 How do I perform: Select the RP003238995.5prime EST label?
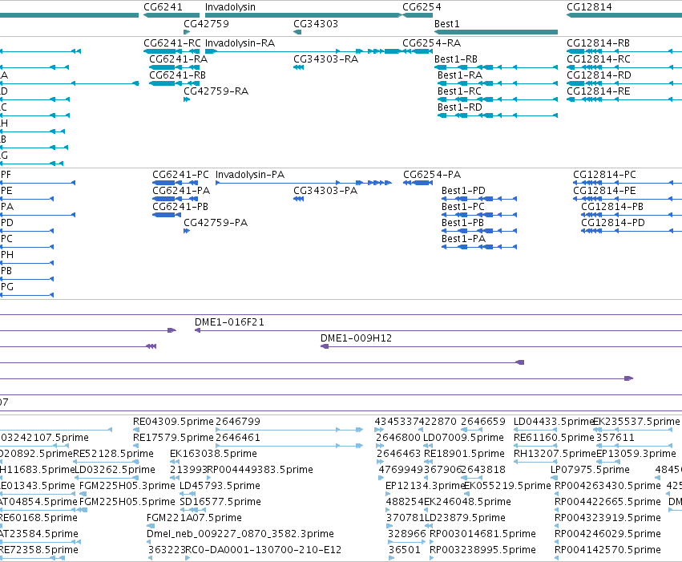click(x=482, y=550)
